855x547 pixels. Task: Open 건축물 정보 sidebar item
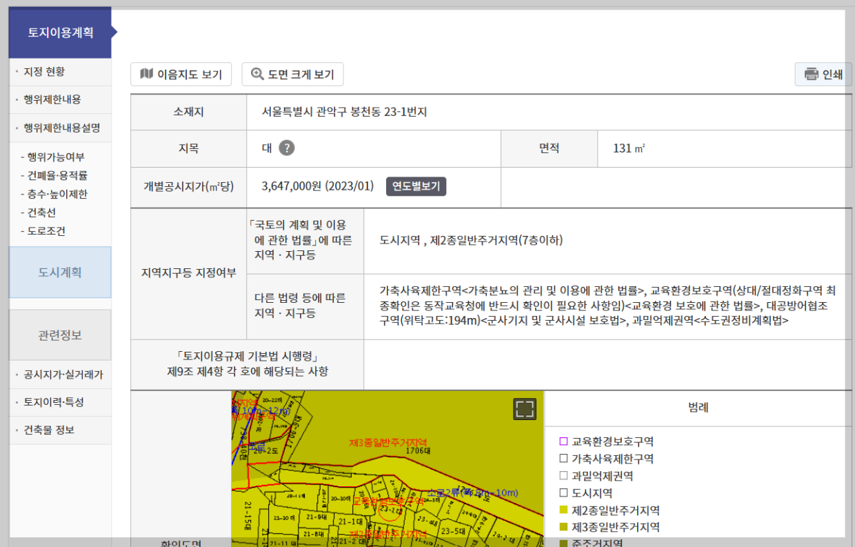coord(48,430)
